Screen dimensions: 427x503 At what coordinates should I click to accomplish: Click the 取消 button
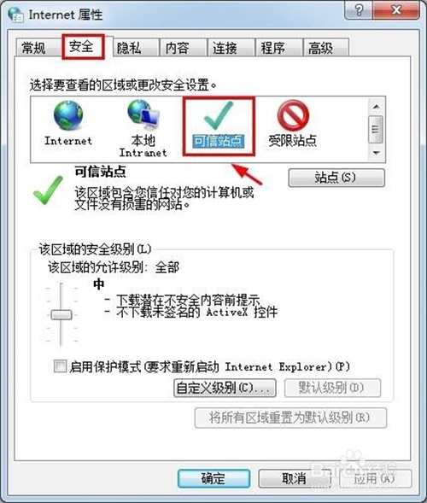tap(294, 478)
